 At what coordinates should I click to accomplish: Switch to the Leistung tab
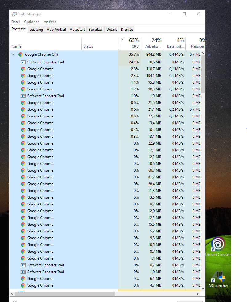point(36,30)
